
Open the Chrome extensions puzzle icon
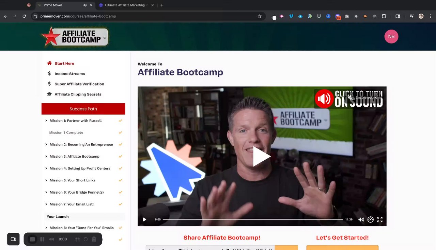tap(384, 16)
